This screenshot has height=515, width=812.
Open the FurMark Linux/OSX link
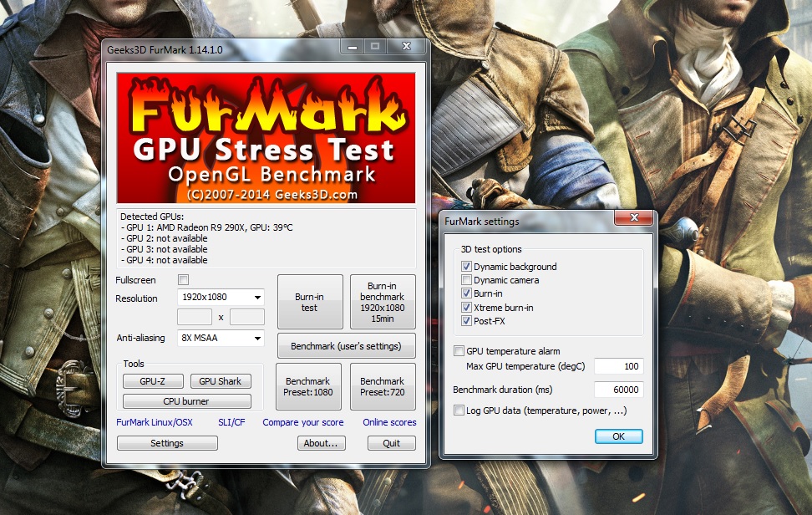tap(155, 422)
